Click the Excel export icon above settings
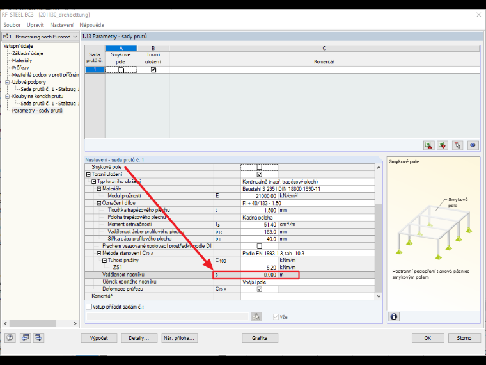Viewport: 486px width, 365px height. (x=428, y=145)
